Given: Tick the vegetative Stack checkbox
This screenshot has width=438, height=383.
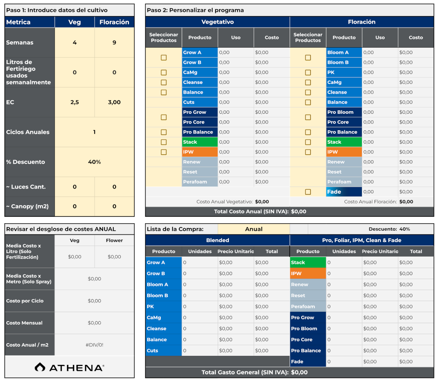Looking at the screenshot, I should (x=164, y=142).
